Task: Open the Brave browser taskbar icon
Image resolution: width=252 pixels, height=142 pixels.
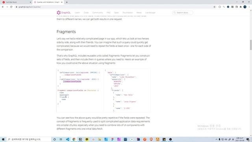Action: (151, 139)
